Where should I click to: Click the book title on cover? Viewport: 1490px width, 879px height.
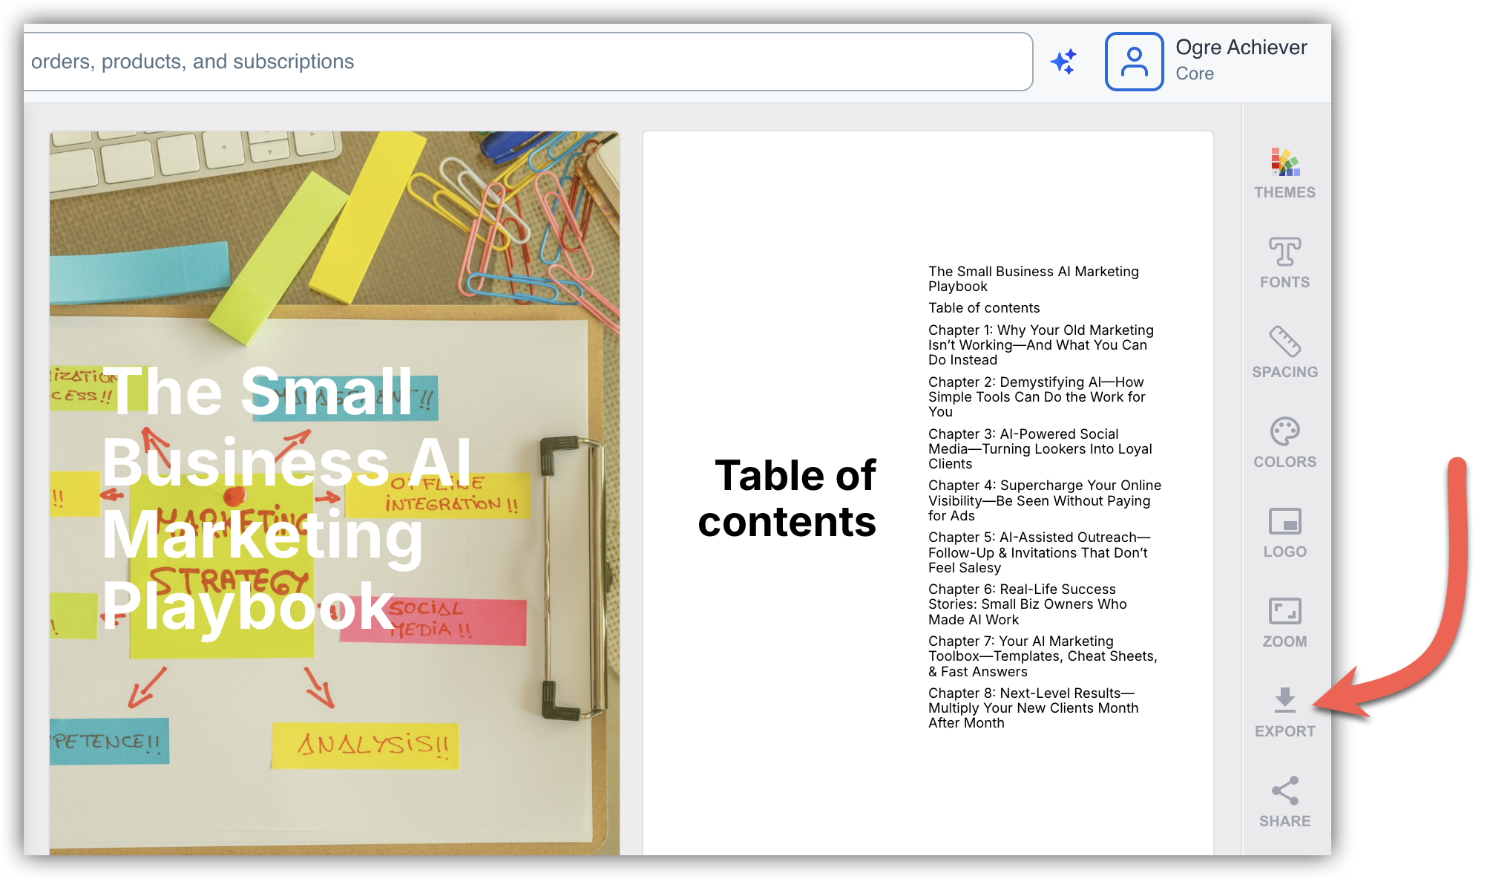tap(286, 497)
